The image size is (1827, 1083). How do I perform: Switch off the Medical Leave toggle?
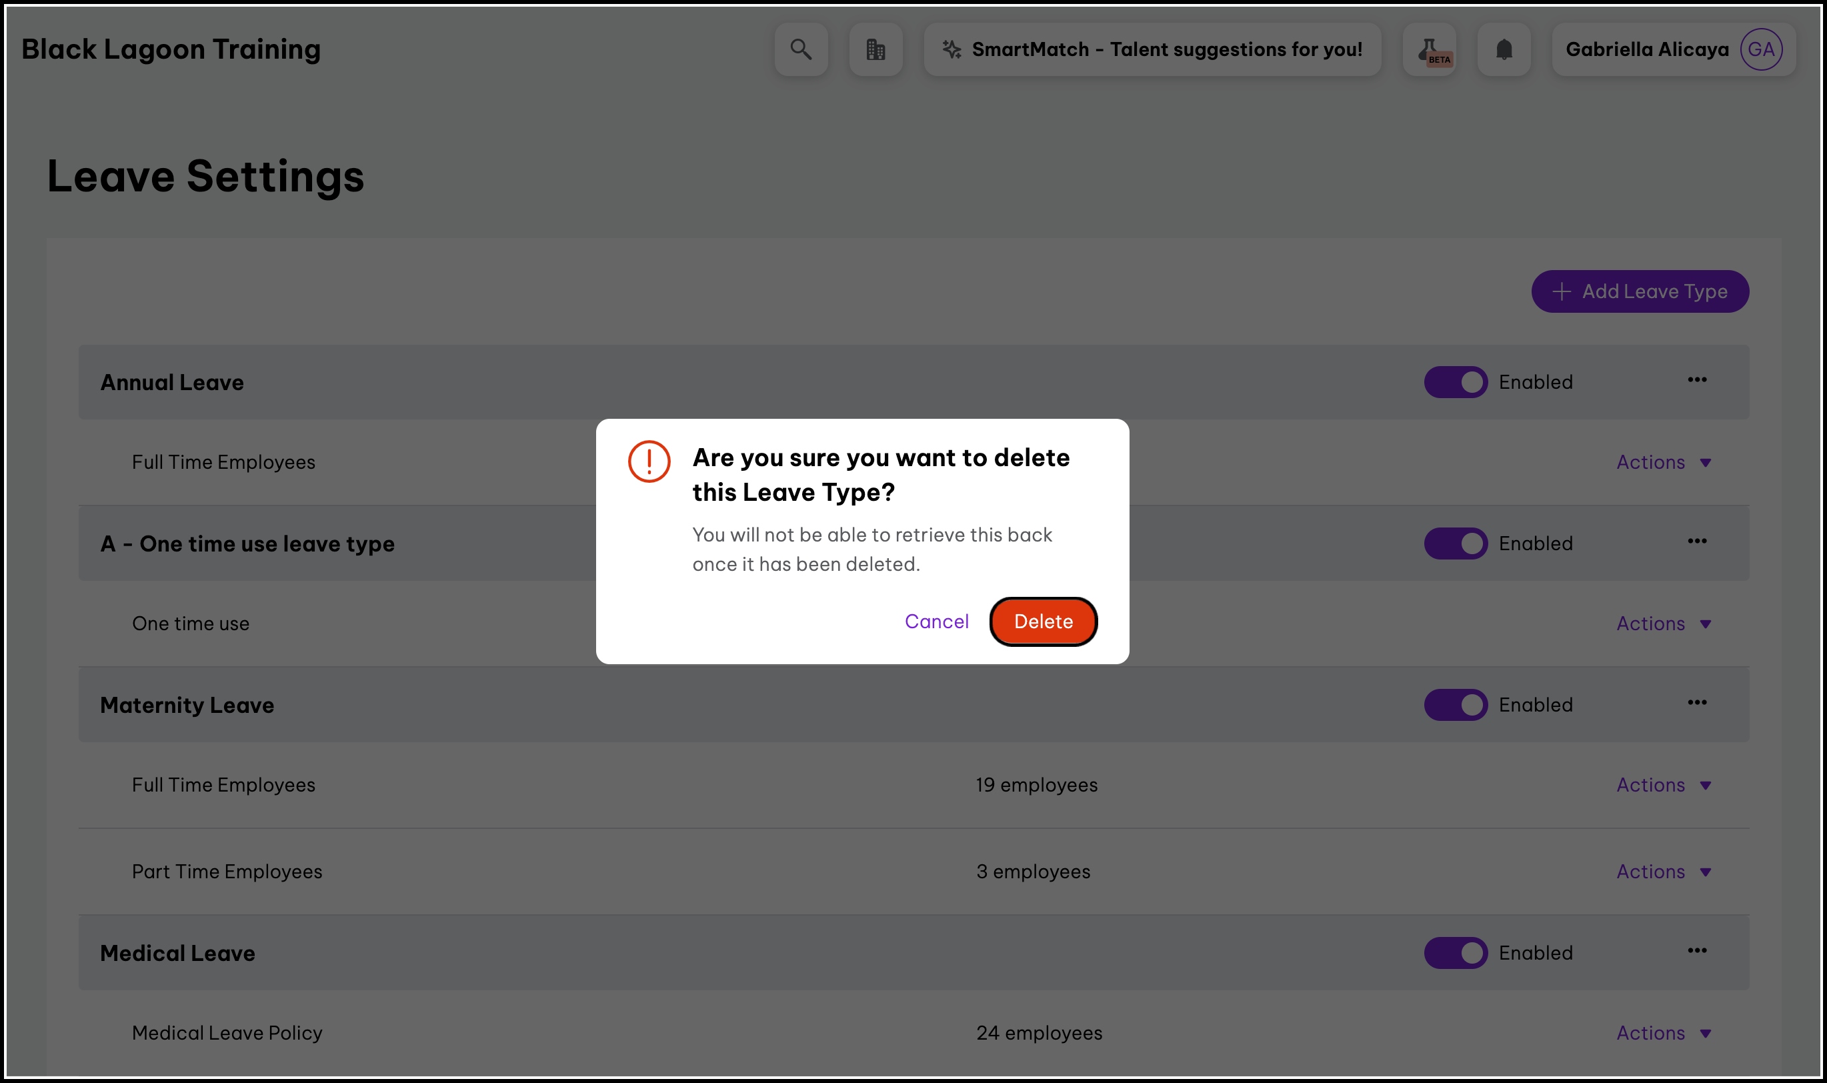pos(1456,953)
